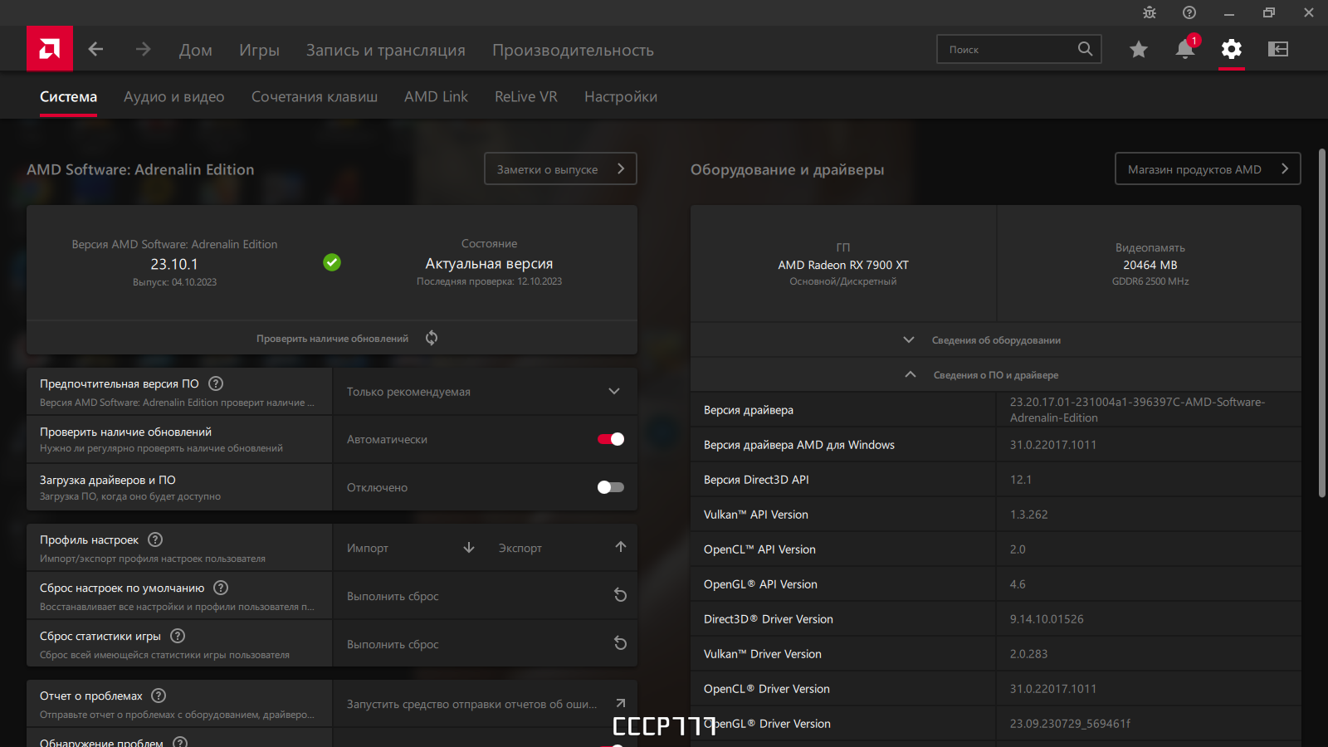Click Версия Direct3D API value 12.1
1328x747 pixels.
point(1021,480)
